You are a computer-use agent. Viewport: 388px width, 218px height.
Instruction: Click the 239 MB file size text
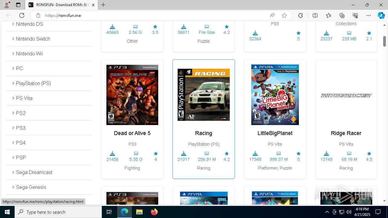(349, 39)
